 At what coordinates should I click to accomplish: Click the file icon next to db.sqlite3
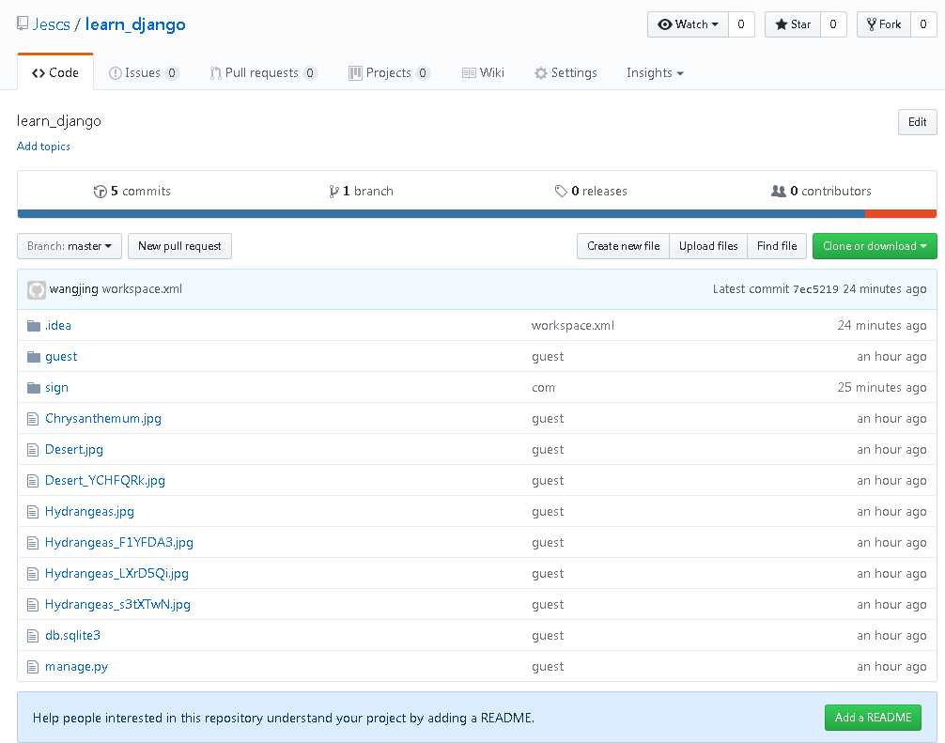pos(33,636)
